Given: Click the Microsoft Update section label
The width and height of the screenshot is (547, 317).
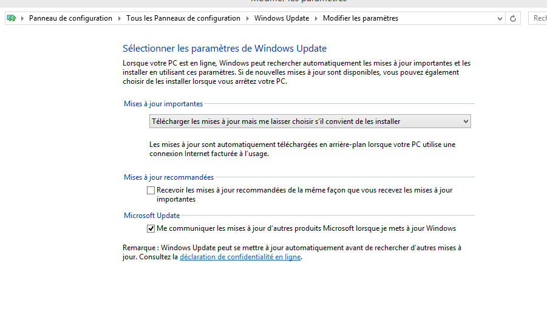Looking at the screenshot, I should click(152, 216).
